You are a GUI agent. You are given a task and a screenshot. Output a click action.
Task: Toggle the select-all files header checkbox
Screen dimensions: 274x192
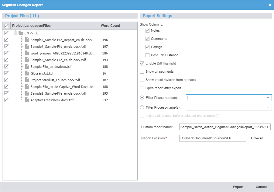pos(6,26)
